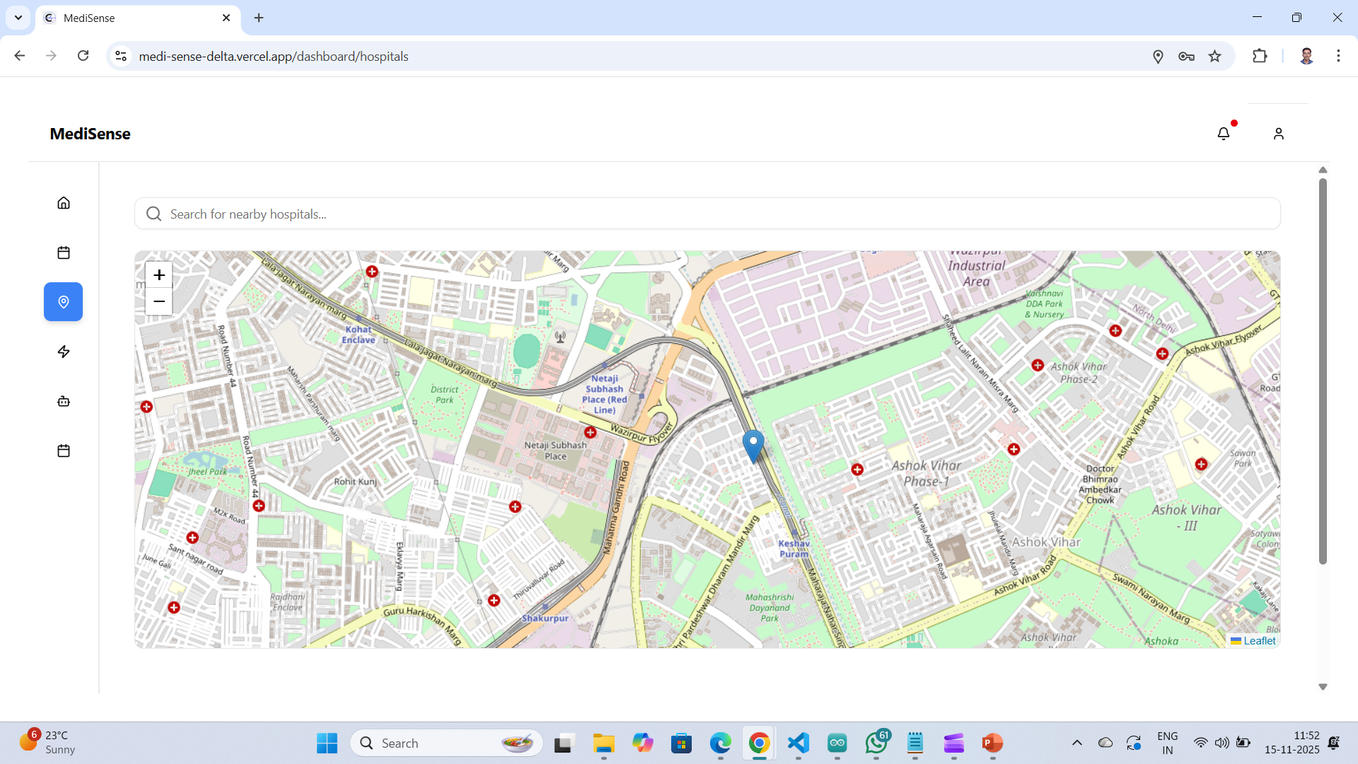The image size is (1358, 764).
Task: Select the blue location marker on the map
Action: (x=755, y=446)
